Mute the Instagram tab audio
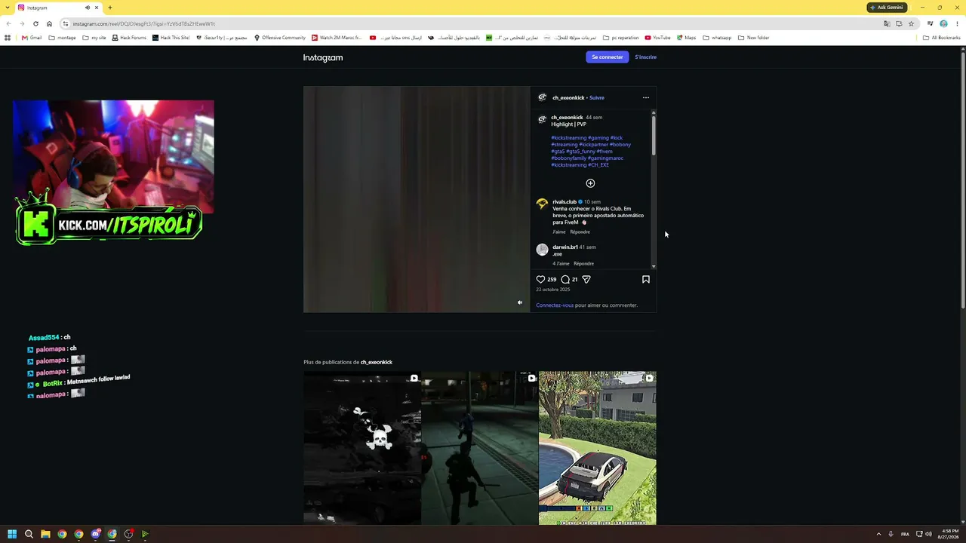The width and height of the screenshot is (966, 543). pyautogui.click(x=88, y=8)
